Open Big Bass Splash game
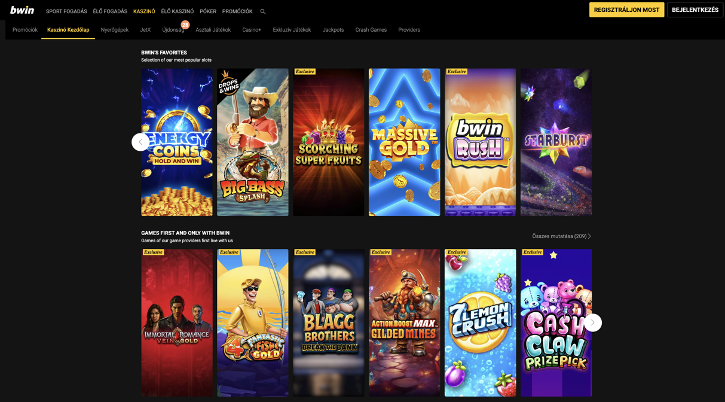The height and width of the screenshot is (402, 725). tap(253, 142)
